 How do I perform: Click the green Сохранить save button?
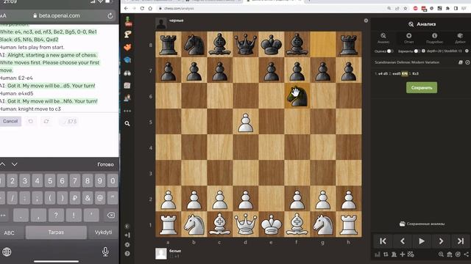(x=422, y=88)
